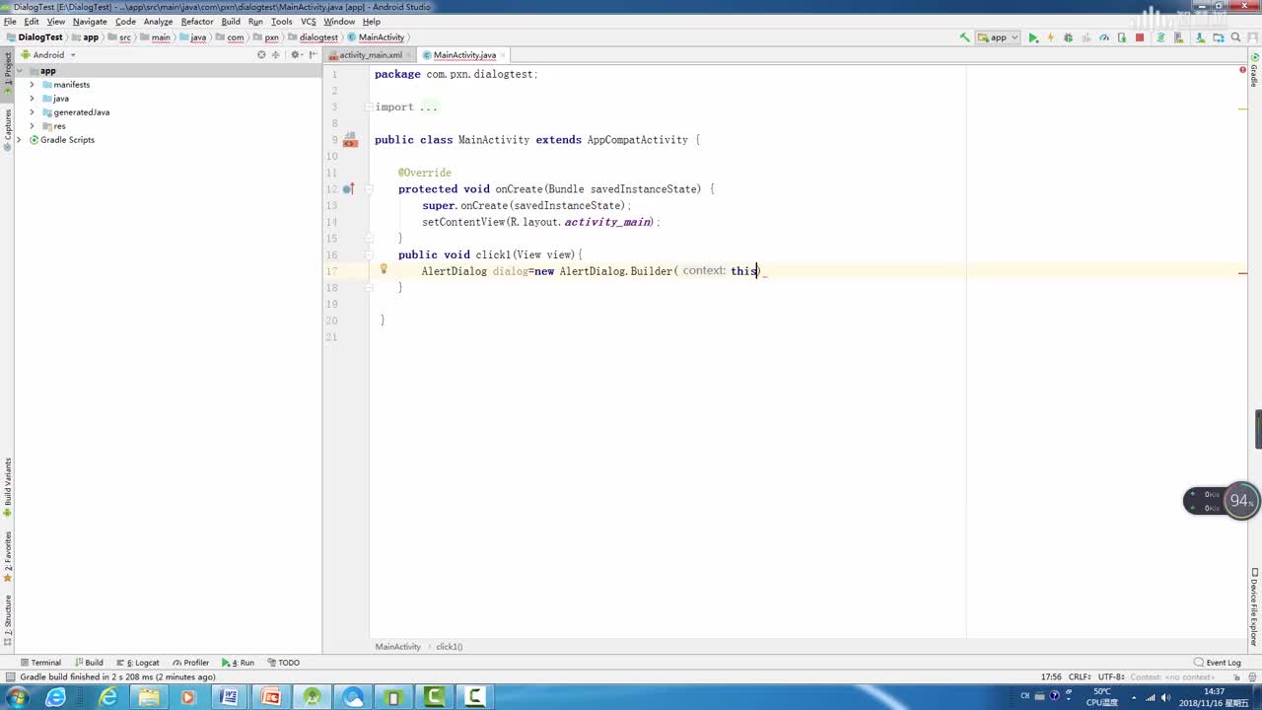The image size is (1262, 710).
Task: Click dialogtest breadcrumb in navigation bar
Action: (312, 37)
